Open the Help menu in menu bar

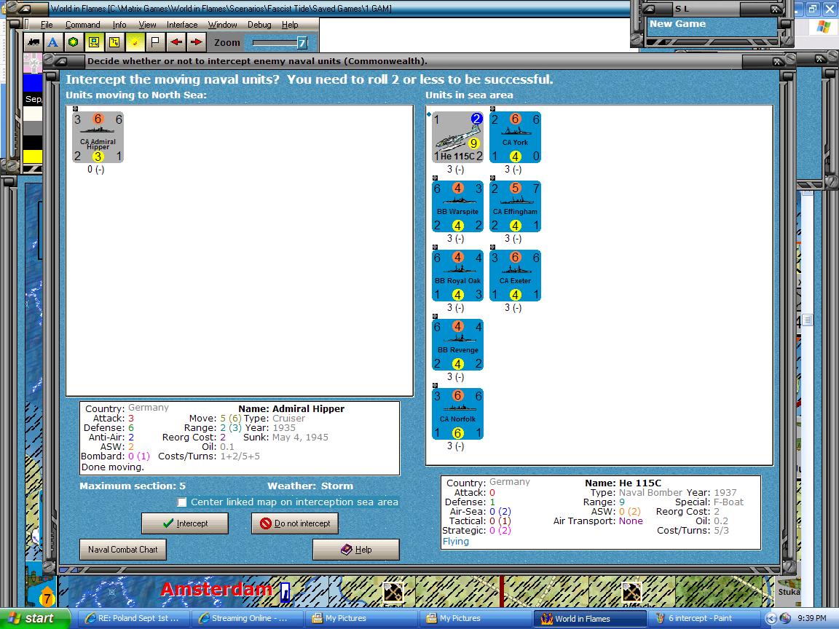(x=290, y=25)
